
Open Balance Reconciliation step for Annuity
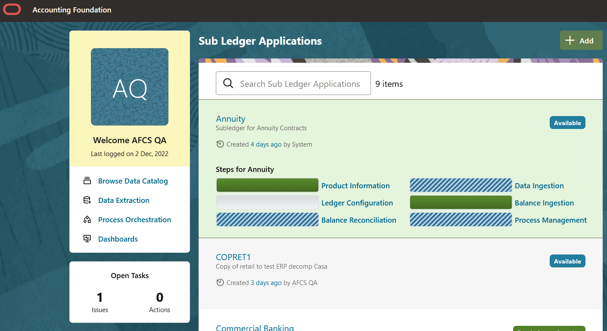358,220
